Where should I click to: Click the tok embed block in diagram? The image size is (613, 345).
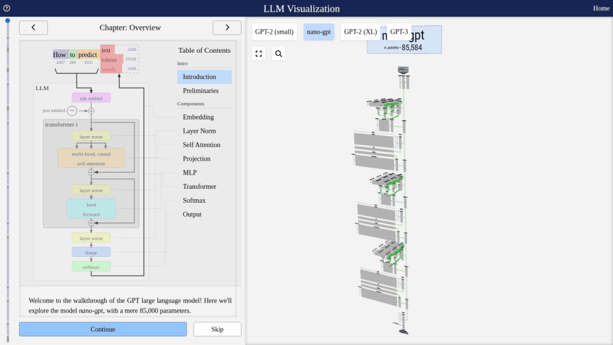pyautogui.click(x=91, y=98)
